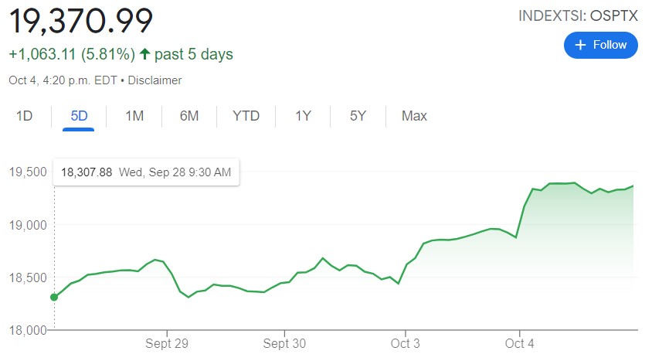Click the Oct 4 date label on axis
652x361 pixels.
pyautogui.click(x=520, y=342)
